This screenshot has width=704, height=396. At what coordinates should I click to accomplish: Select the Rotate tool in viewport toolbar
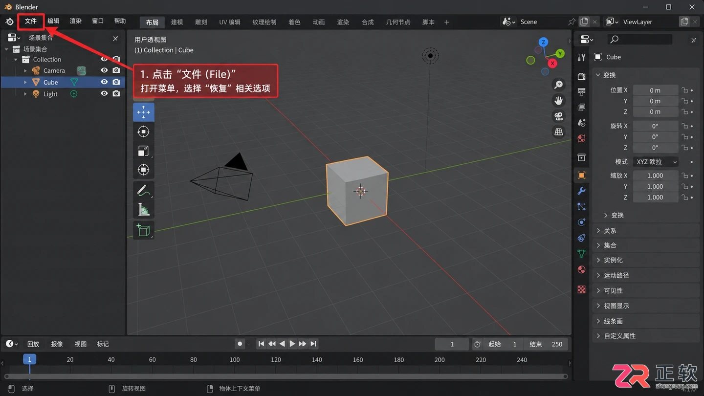(143, 132)
